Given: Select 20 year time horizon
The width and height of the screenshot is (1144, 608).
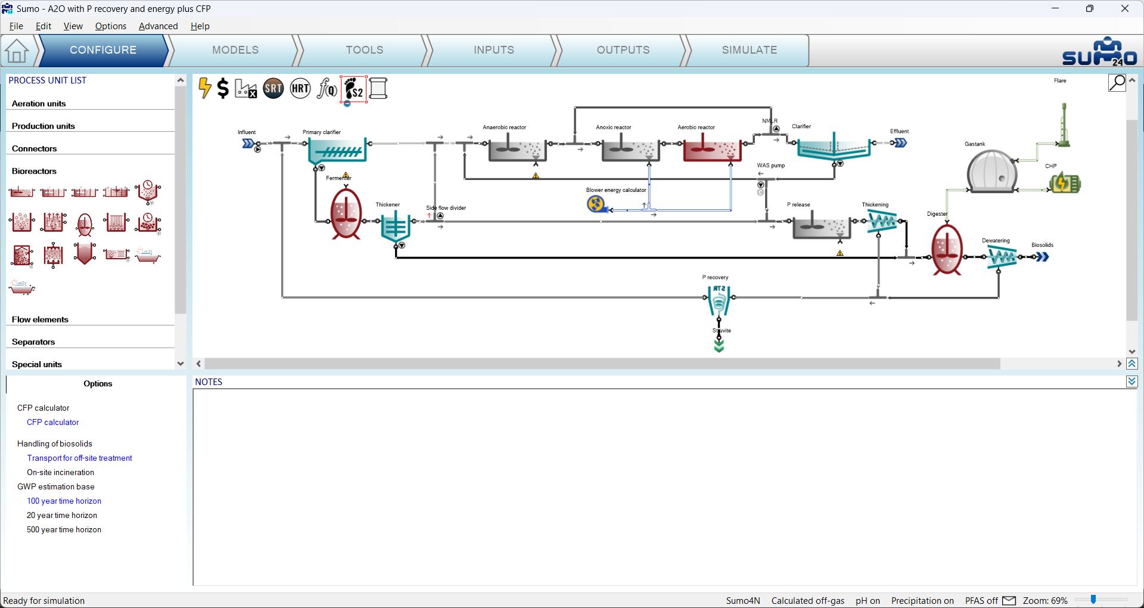Looking at the screenshot, I should [62, 515].
